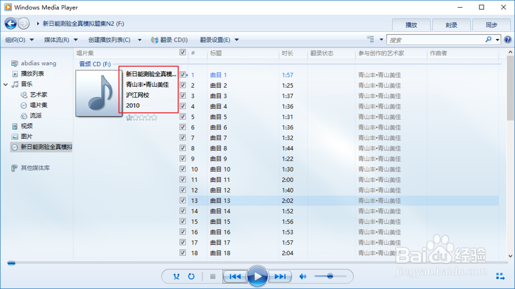Screen dimensions: 515x289
Task: Uncheck the checkbox for 曲目 8
Action: [x=183, y=148]
